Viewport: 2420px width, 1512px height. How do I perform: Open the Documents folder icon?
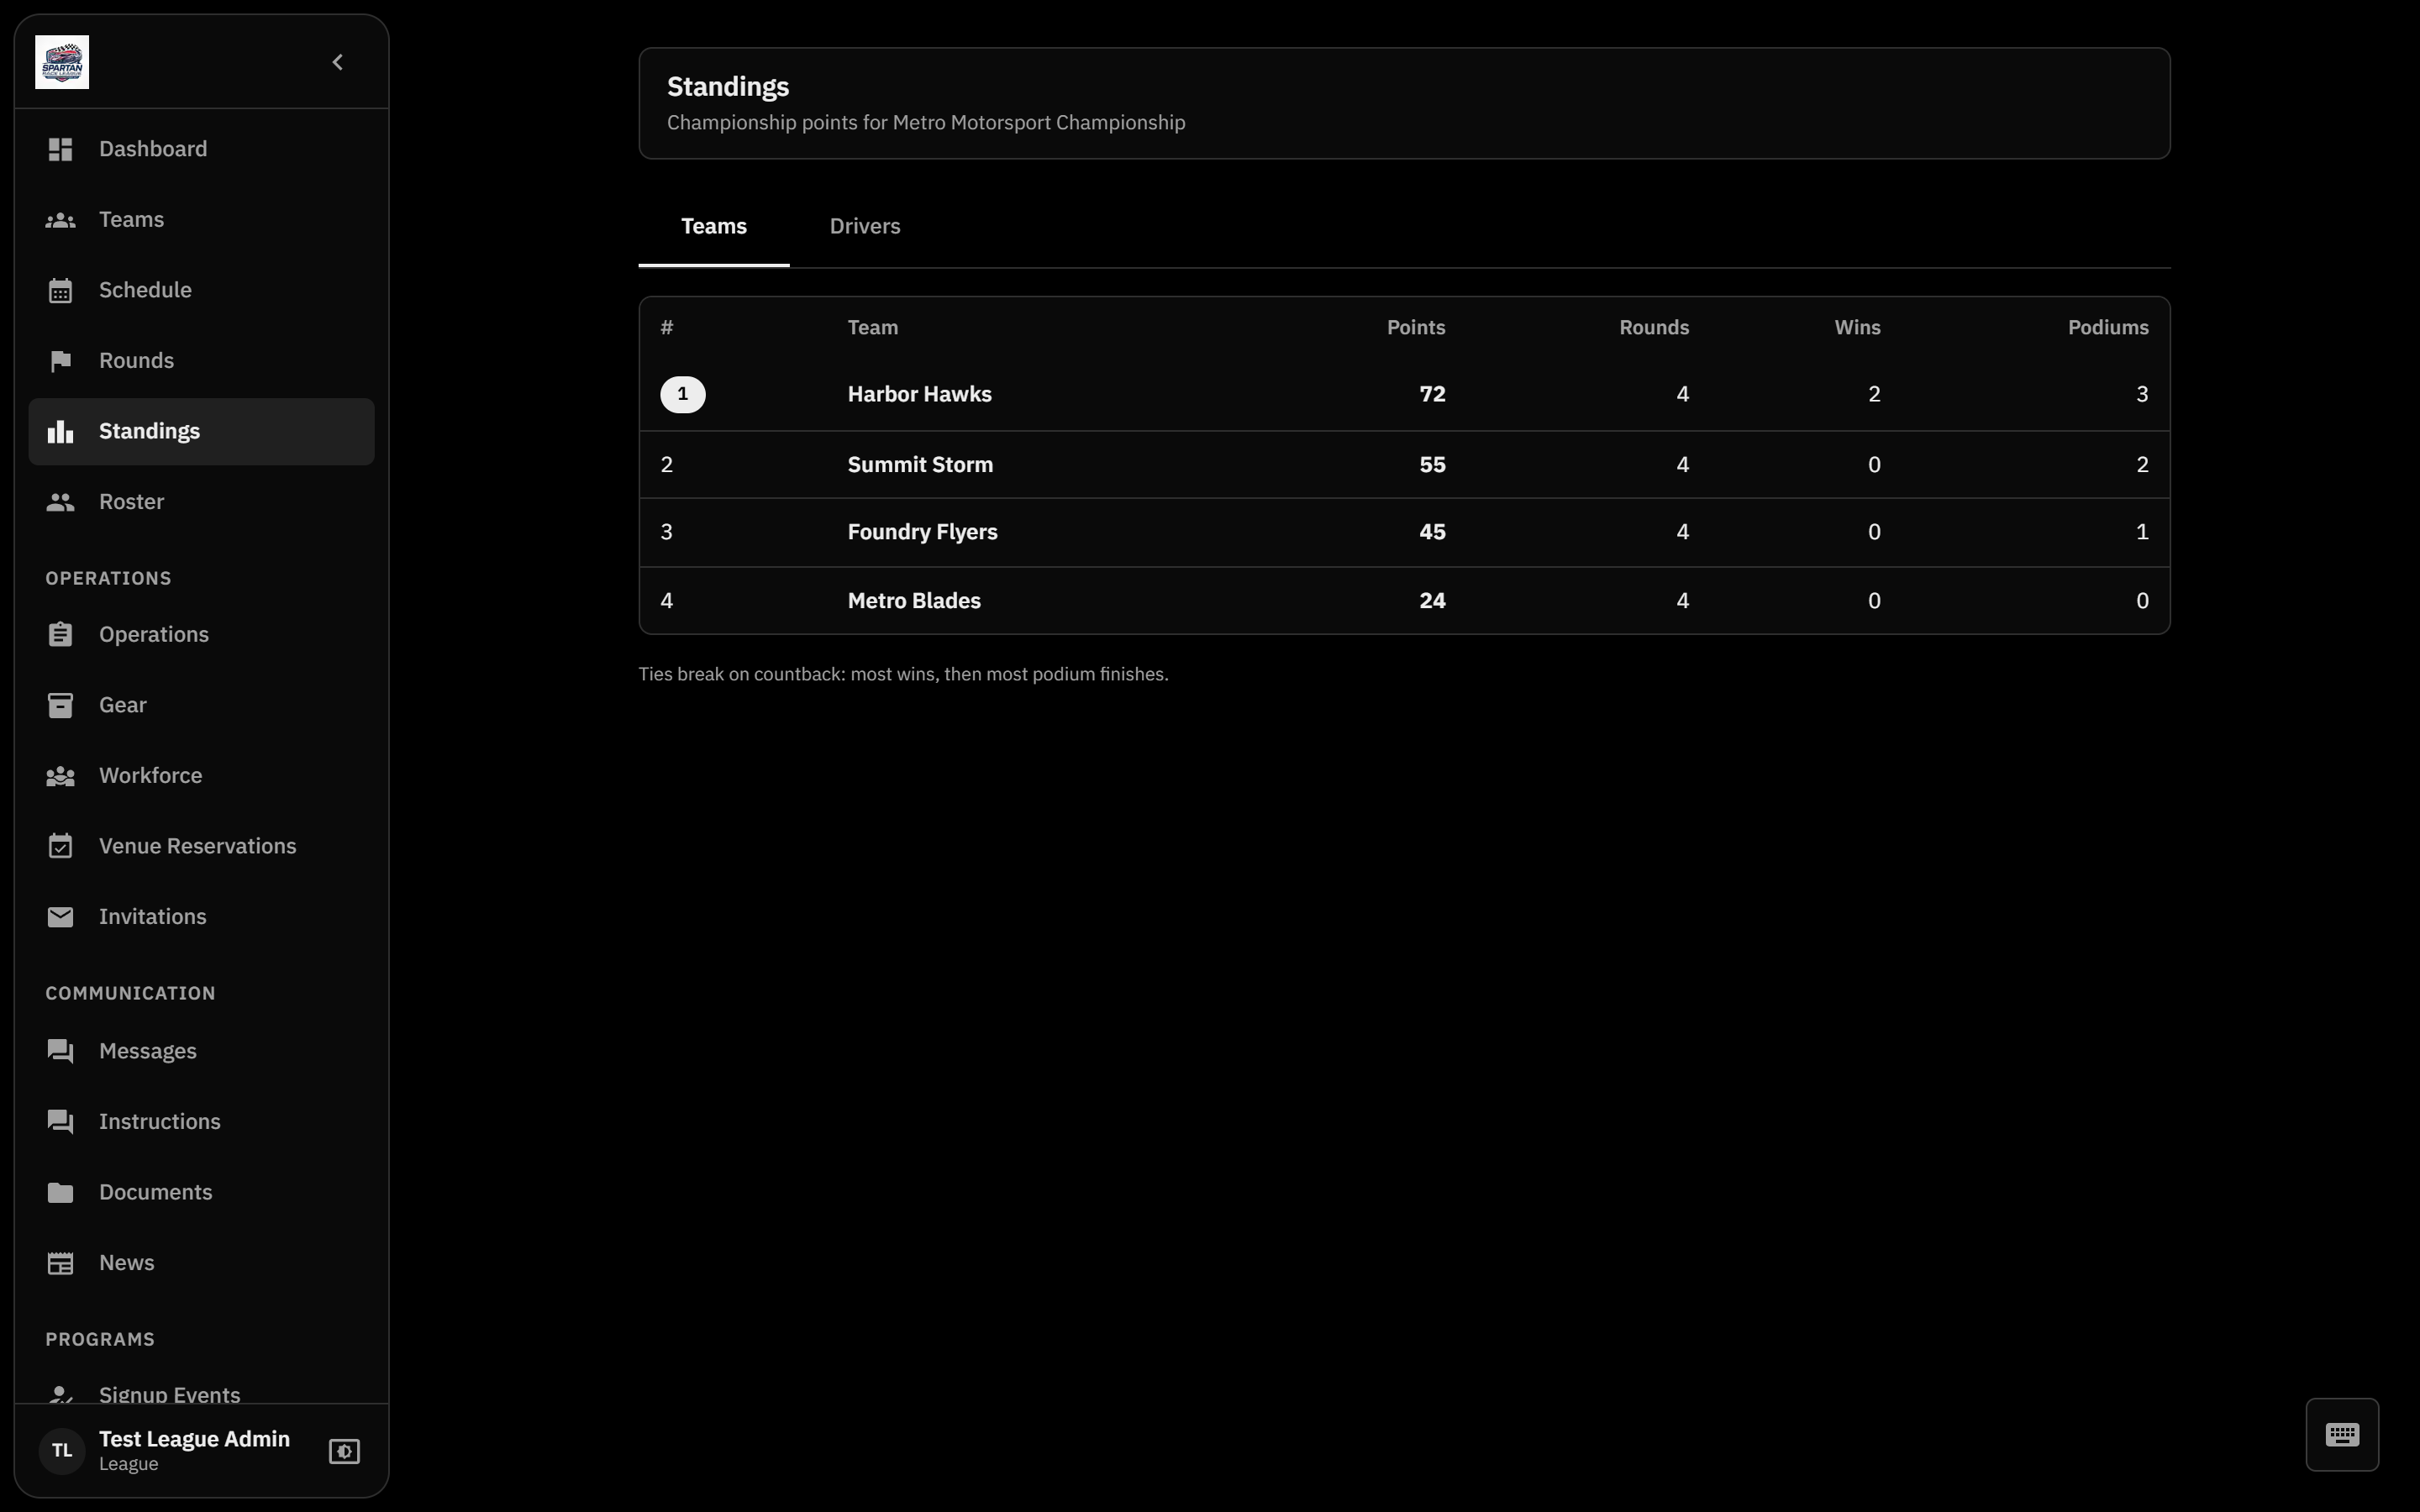point(60,1192)
